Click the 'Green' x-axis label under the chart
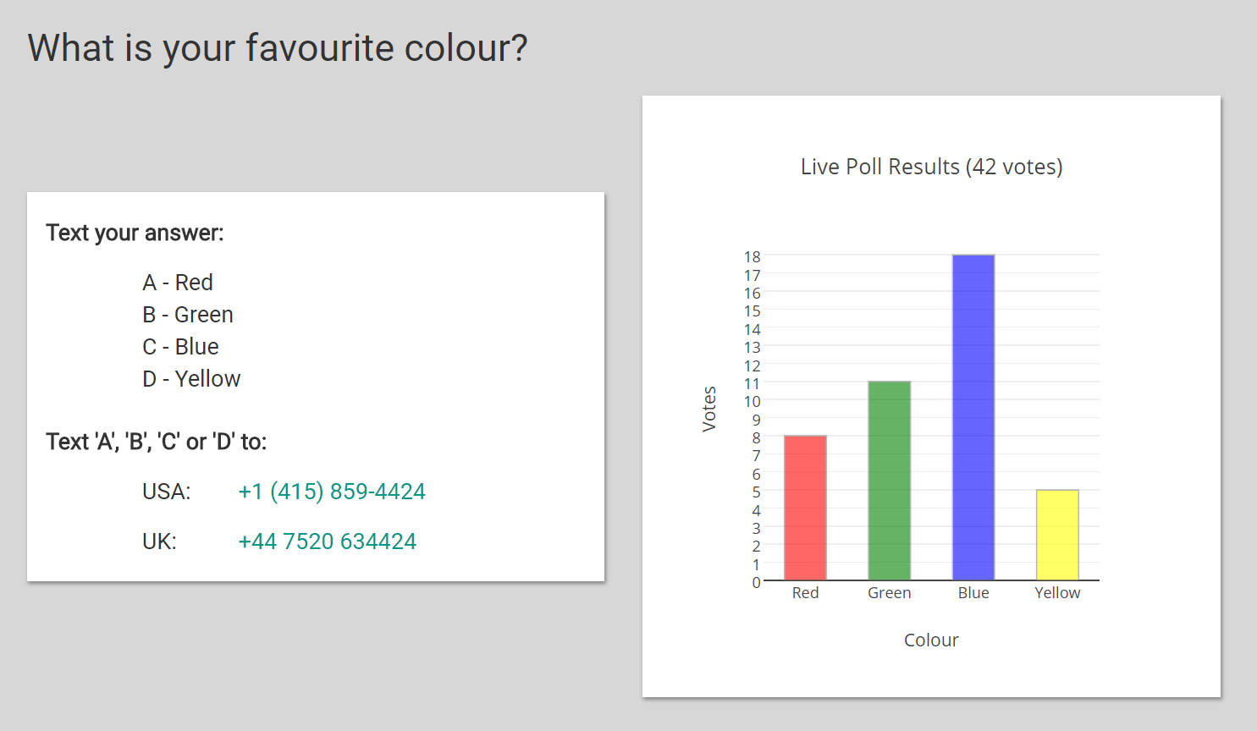Viewport: 1257px width, 731px height. (889, 593)
